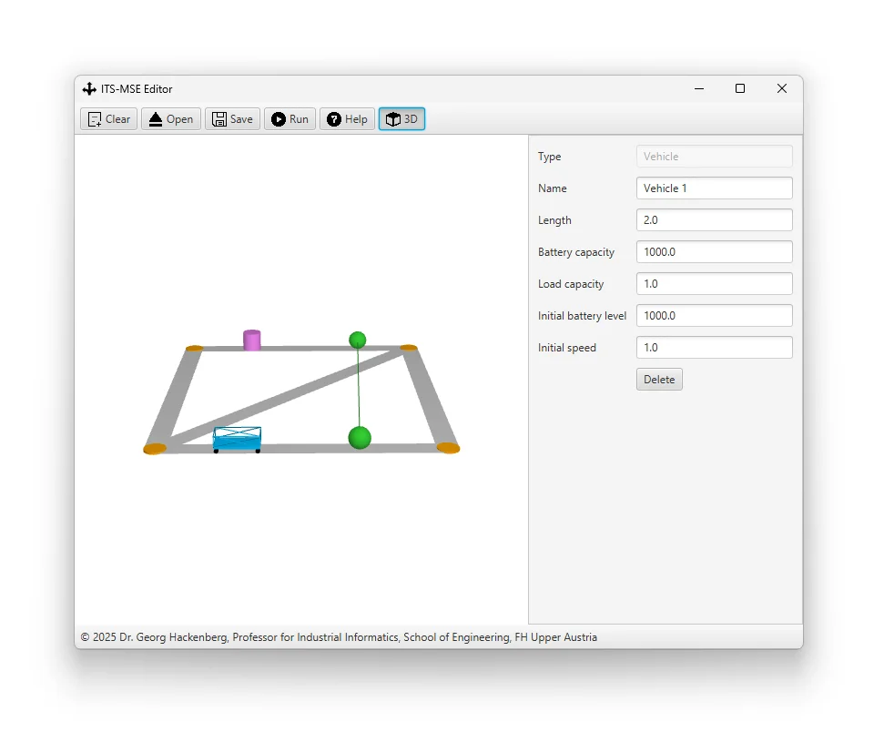894x732 pixels.
Task: Select the top-right orange intersection node
Action: click(408, 348)
